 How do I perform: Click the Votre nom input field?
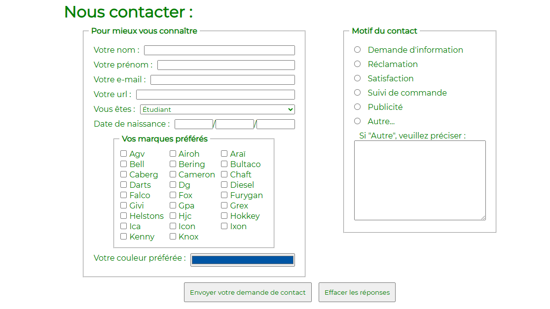click(219, 50)
